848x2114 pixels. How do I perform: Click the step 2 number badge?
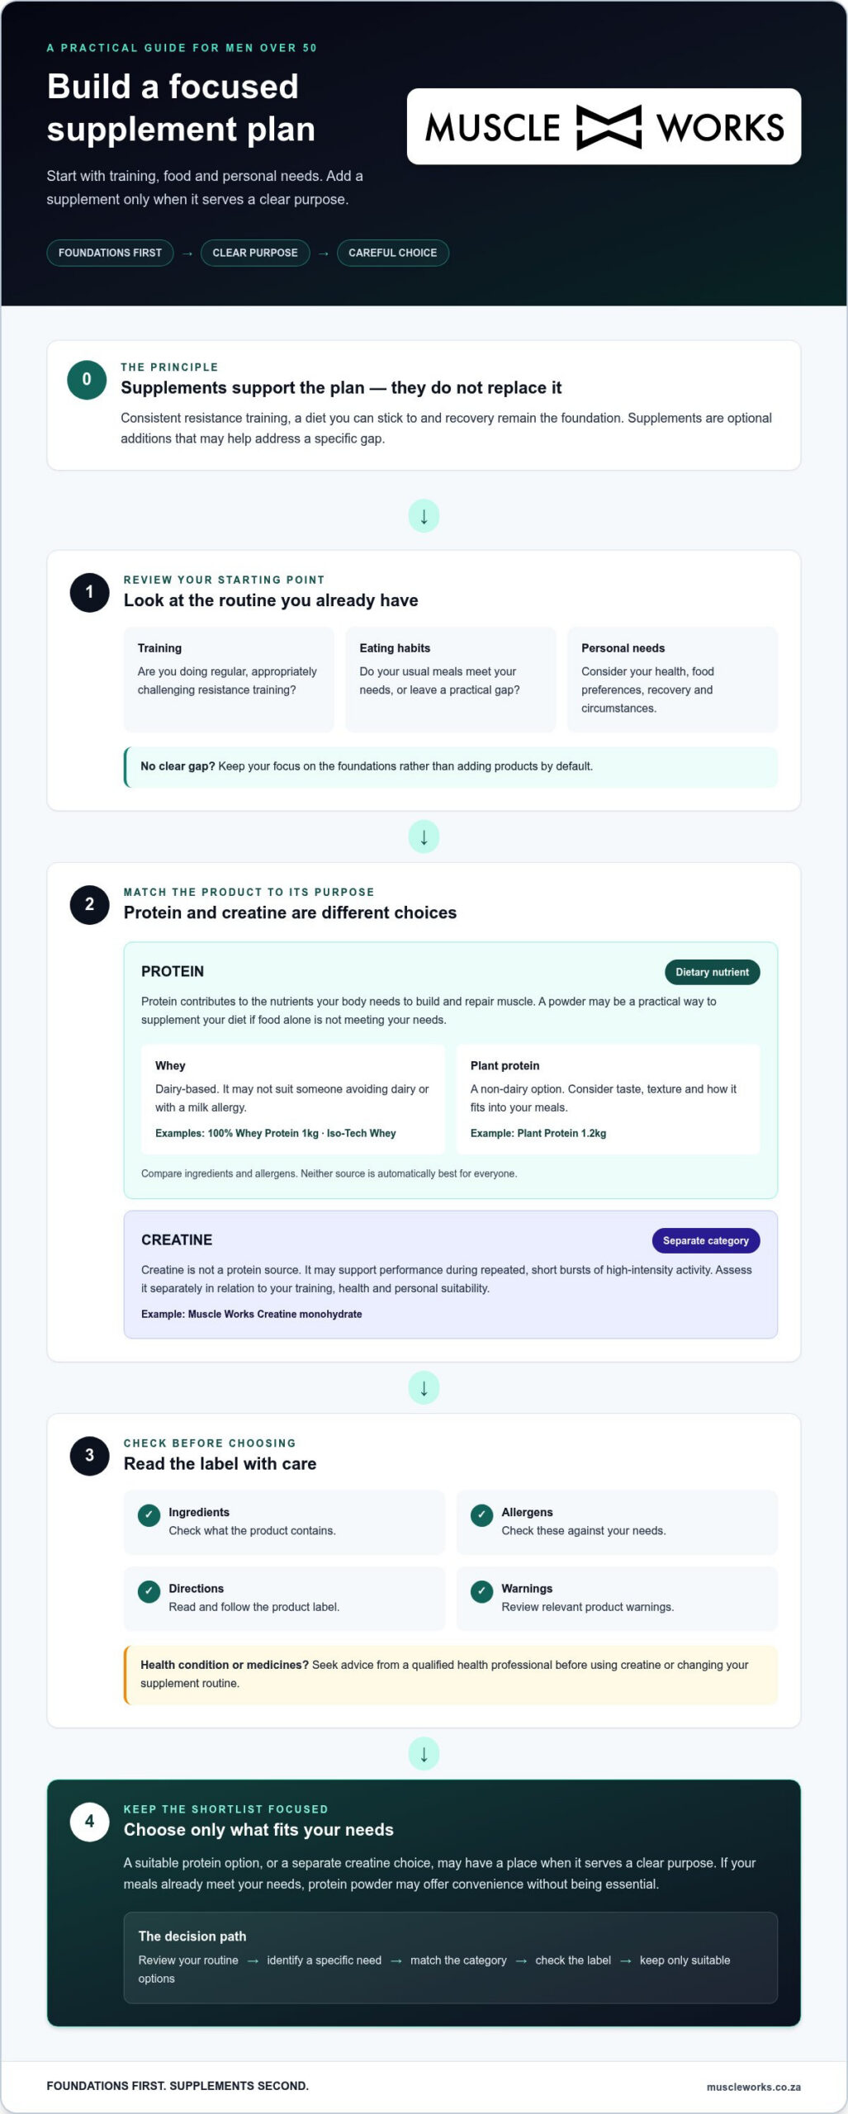90,904
